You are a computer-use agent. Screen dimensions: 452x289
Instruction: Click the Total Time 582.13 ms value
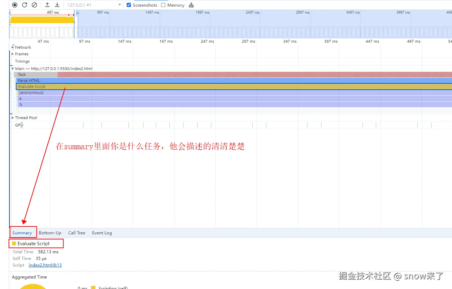pyautogui.click(x=48, y=252)
